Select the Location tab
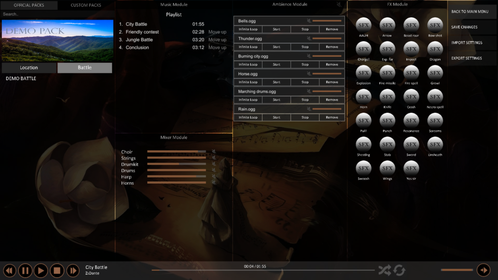 coord(29,68)
